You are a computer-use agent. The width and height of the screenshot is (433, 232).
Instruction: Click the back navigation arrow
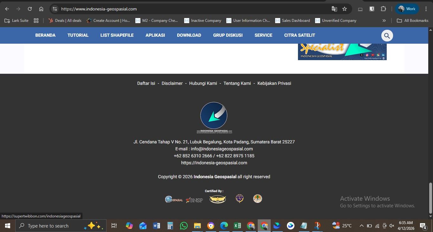(x=7, y=9)
